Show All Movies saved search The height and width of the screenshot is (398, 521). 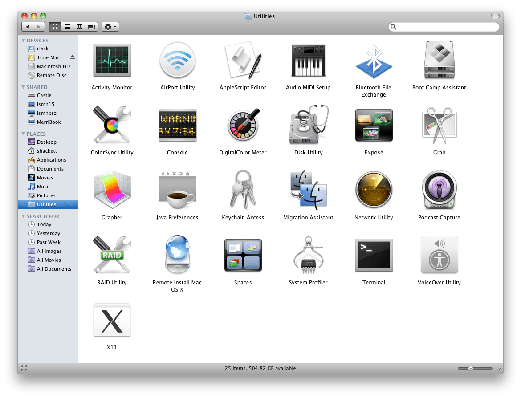[x=48, y=260]
